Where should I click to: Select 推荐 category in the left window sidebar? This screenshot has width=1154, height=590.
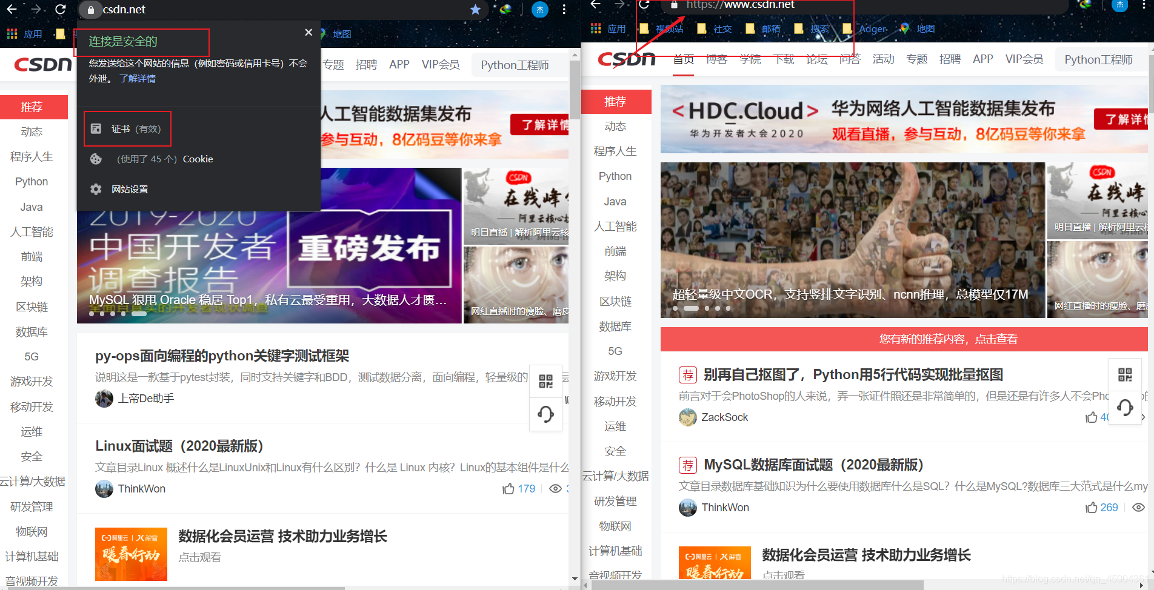point(34,107)
